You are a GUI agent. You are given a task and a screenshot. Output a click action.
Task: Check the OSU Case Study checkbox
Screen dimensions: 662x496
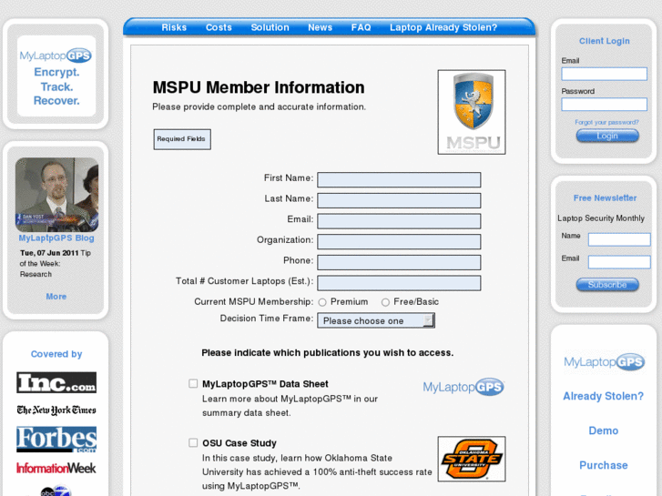pyautogui.click(x=193, y=442)
